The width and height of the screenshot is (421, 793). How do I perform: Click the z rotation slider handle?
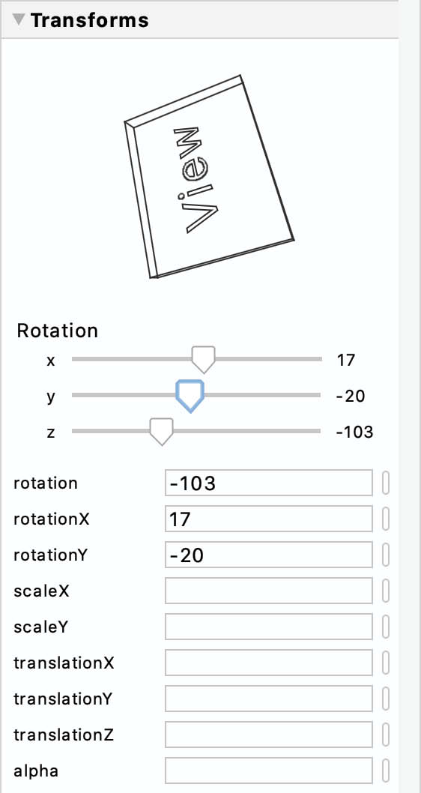pyautogui.click(x=162, y=432)
